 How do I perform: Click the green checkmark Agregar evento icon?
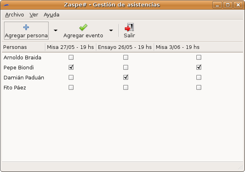(x=83, y=27)
